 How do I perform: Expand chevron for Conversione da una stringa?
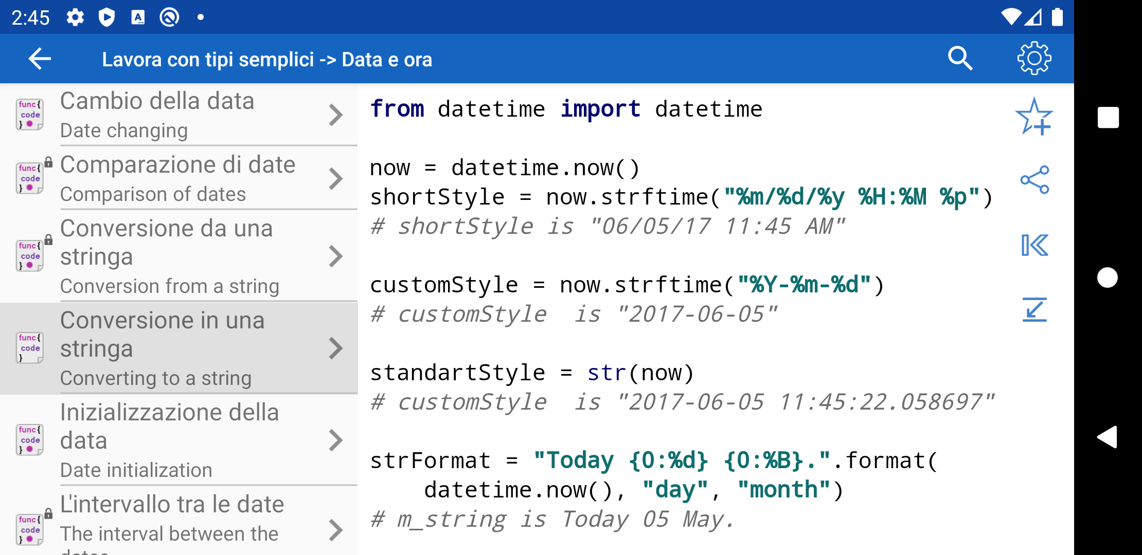(336, 256)
